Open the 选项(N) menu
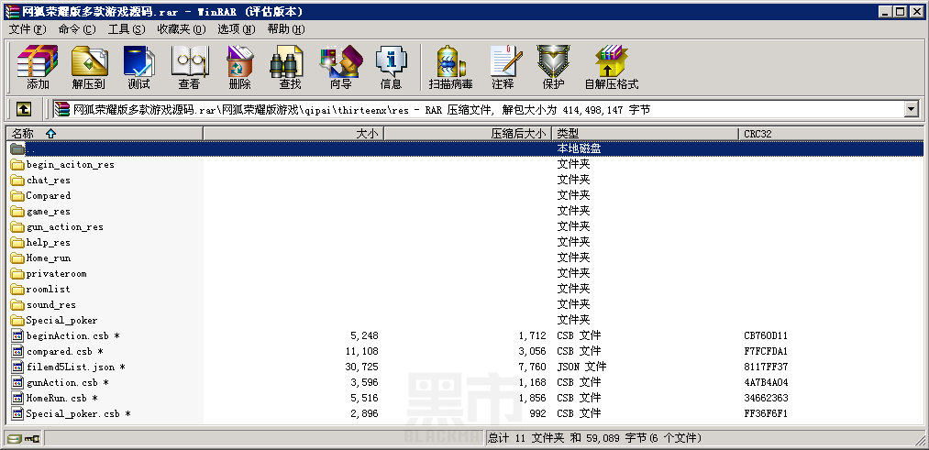 point(237,29)
